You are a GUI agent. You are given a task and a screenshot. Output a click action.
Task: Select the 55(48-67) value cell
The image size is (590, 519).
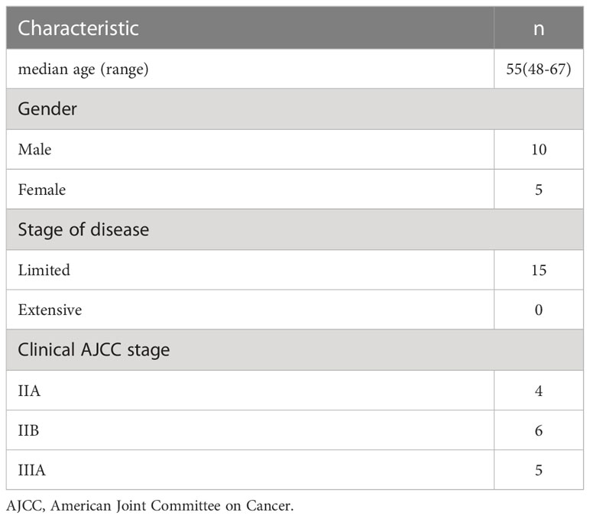(539, 70)
